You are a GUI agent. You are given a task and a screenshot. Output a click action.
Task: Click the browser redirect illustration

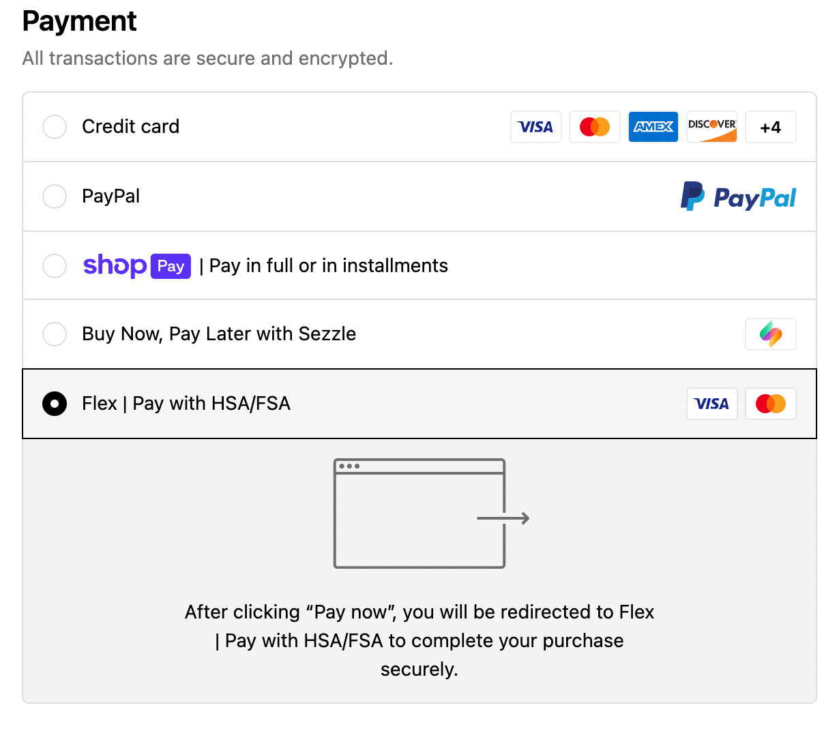[431, 513]
